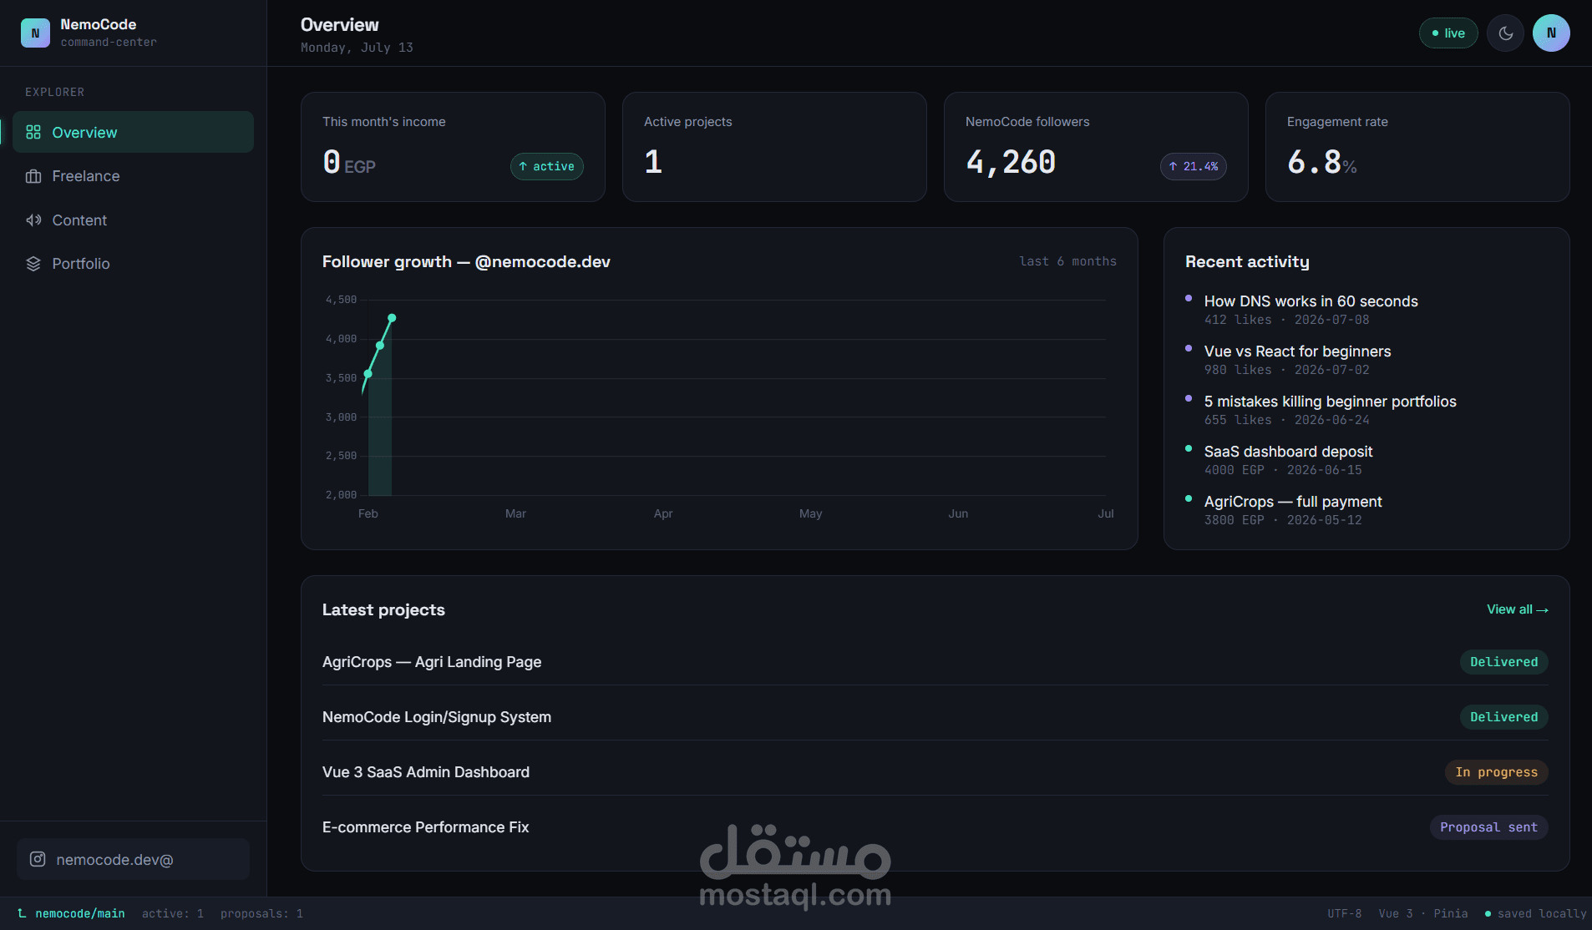Open the Overview sidebar item
The image size is (1592, 930).
coord(133,132)
